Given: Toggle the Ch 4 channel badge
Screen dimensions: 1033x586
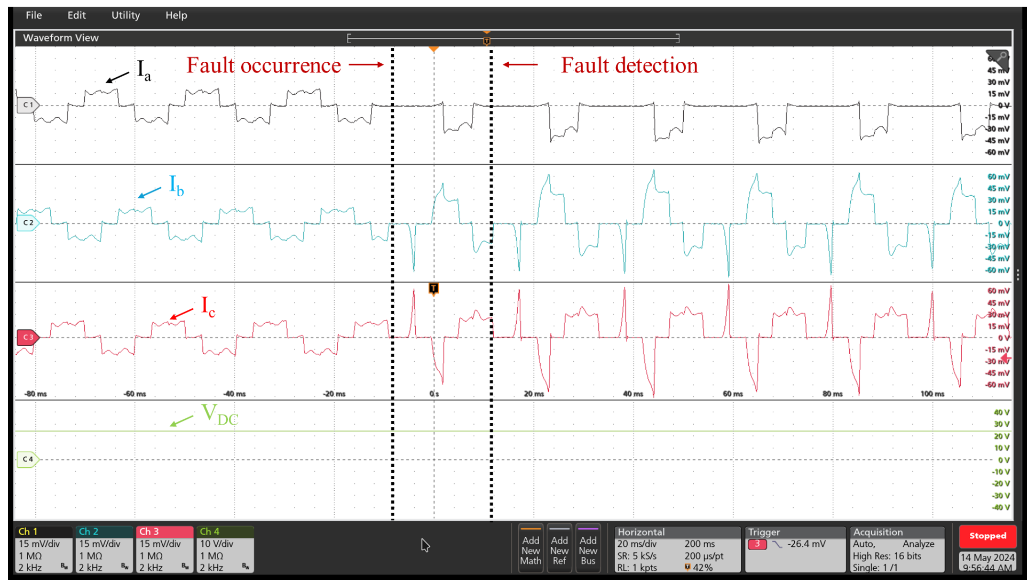Looking at the screenshot, I should (x=225, y=549).
